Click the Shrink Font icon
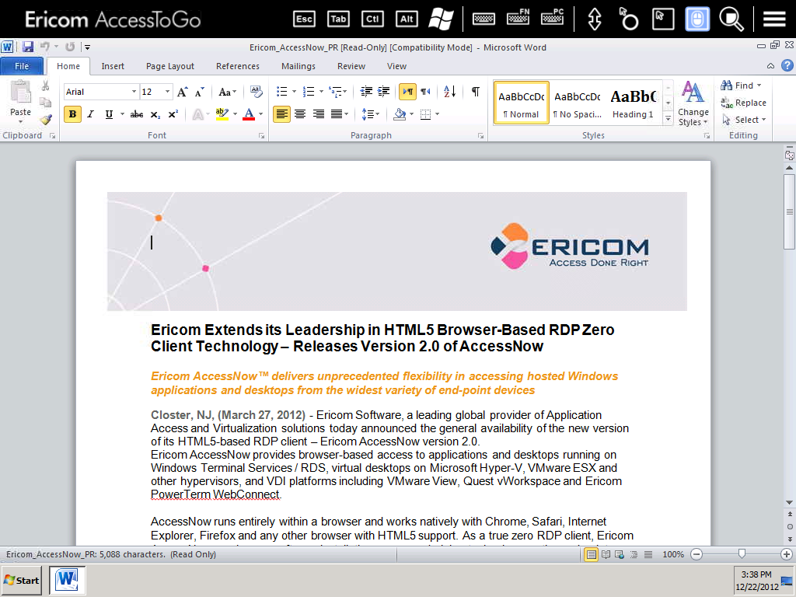This screenshot has height=597, width=796. click(200, 92)
